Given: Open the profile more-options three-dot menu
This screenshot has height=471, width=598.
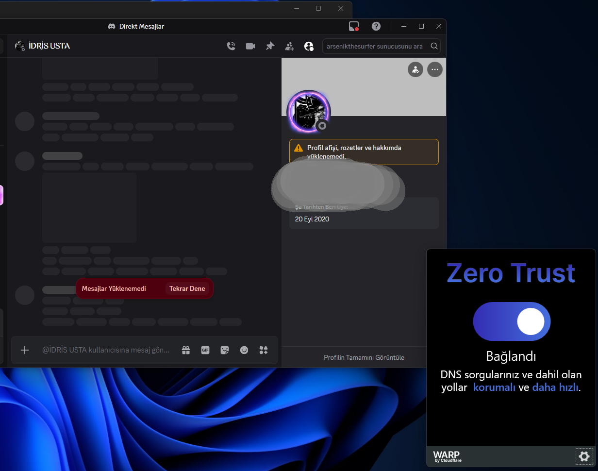Looking at the screenshot, I should (435, 69).
